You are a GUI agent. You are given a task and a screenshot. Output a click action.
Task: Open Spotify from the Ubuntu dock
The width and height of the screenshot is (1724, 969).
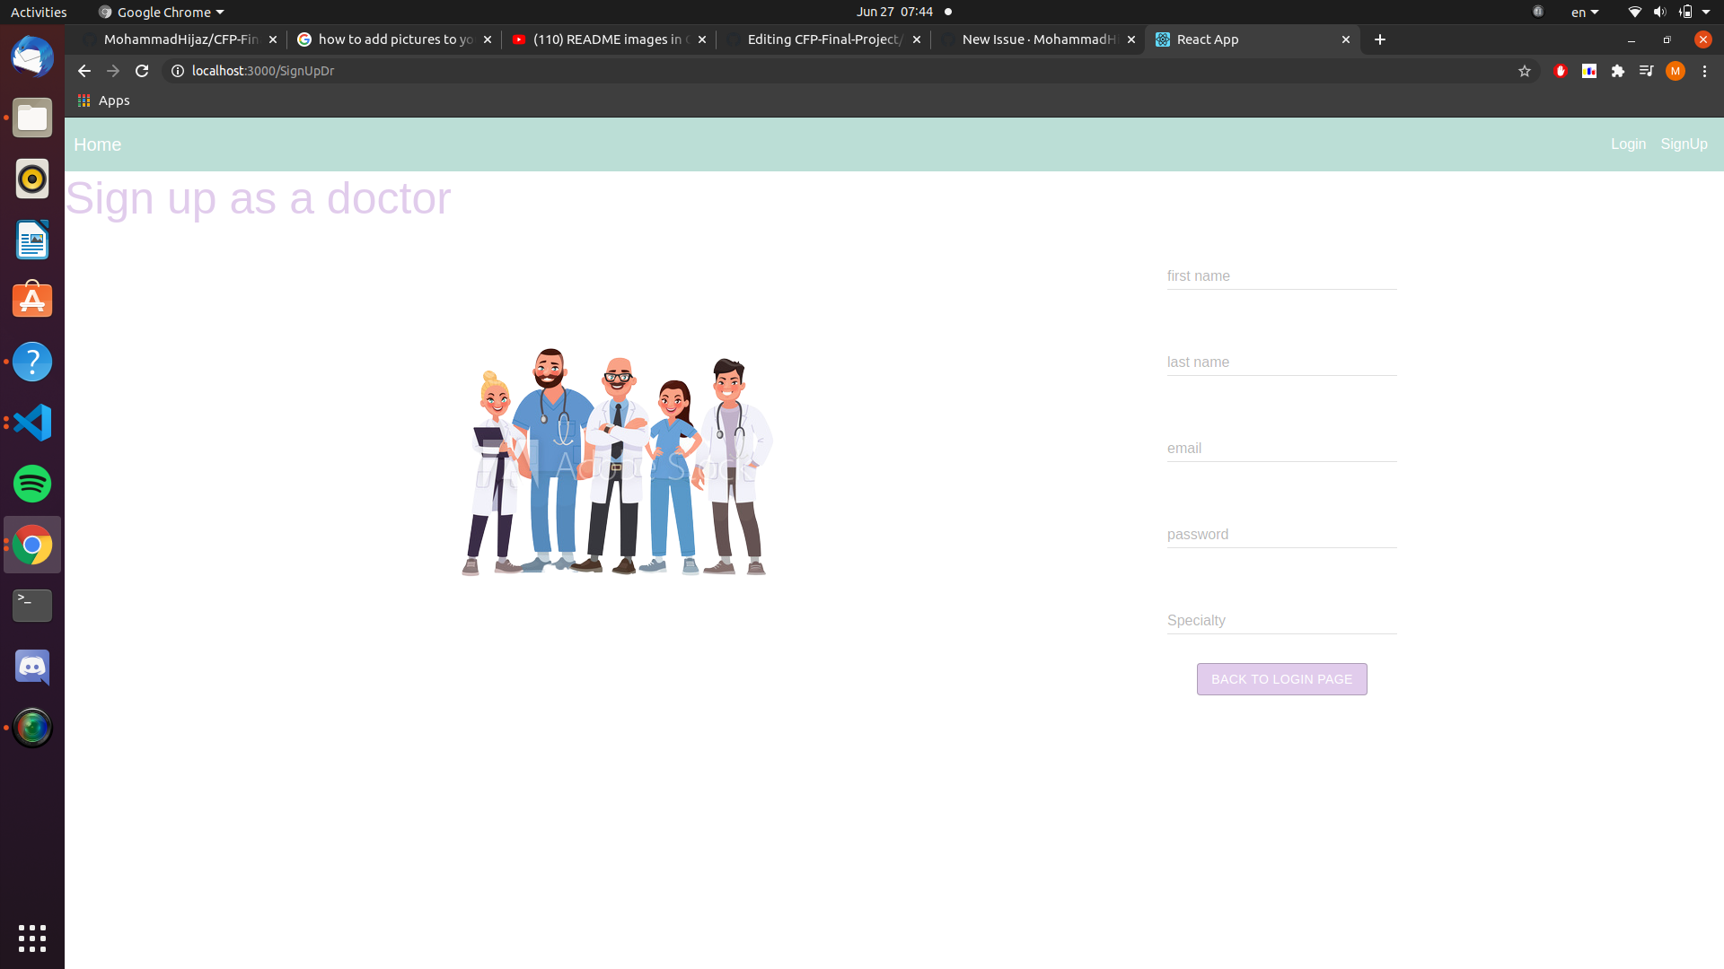(x=31, y=484)
